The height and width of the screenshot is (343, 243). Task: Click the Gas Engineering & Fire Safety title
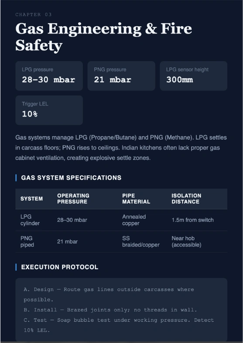pos(104,37)
